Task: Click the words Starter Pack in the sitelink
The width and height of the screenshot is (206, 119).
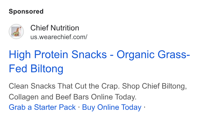Action: pos(55,107)
